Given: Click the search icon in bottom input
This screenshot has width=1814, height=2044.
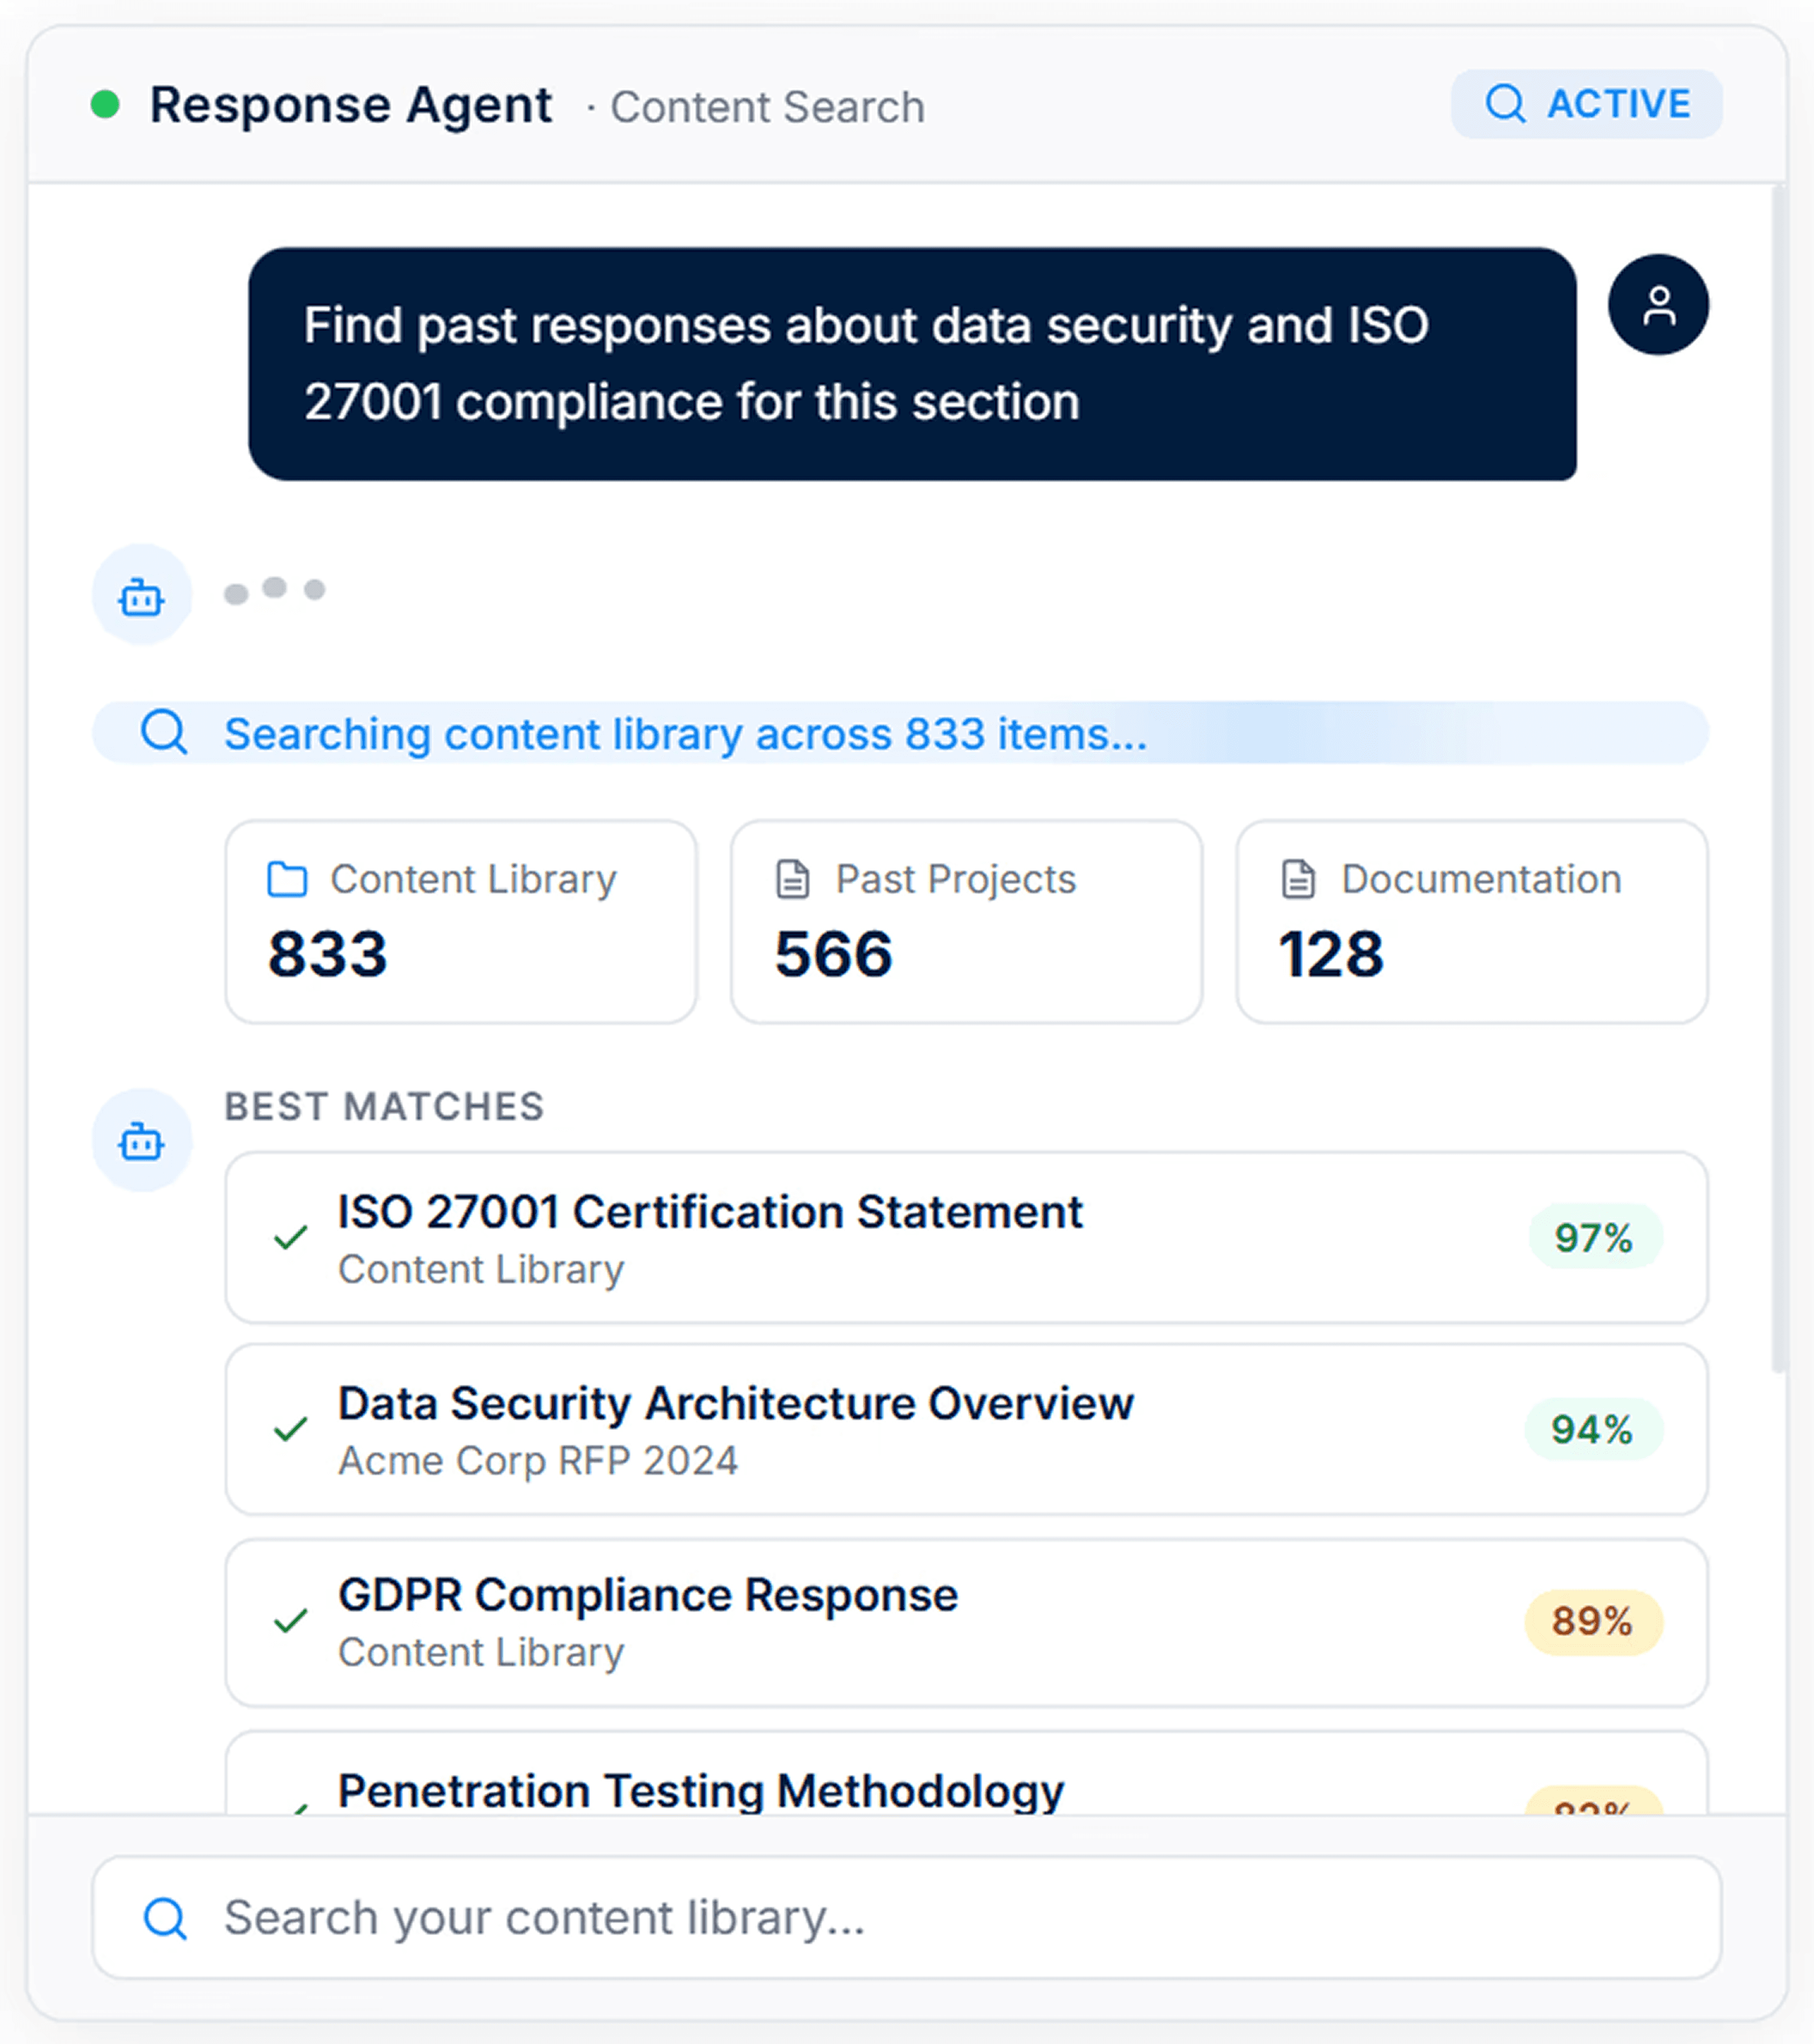Looking at the screenshot, I should pyautogui.click(x=165, y=1917).
